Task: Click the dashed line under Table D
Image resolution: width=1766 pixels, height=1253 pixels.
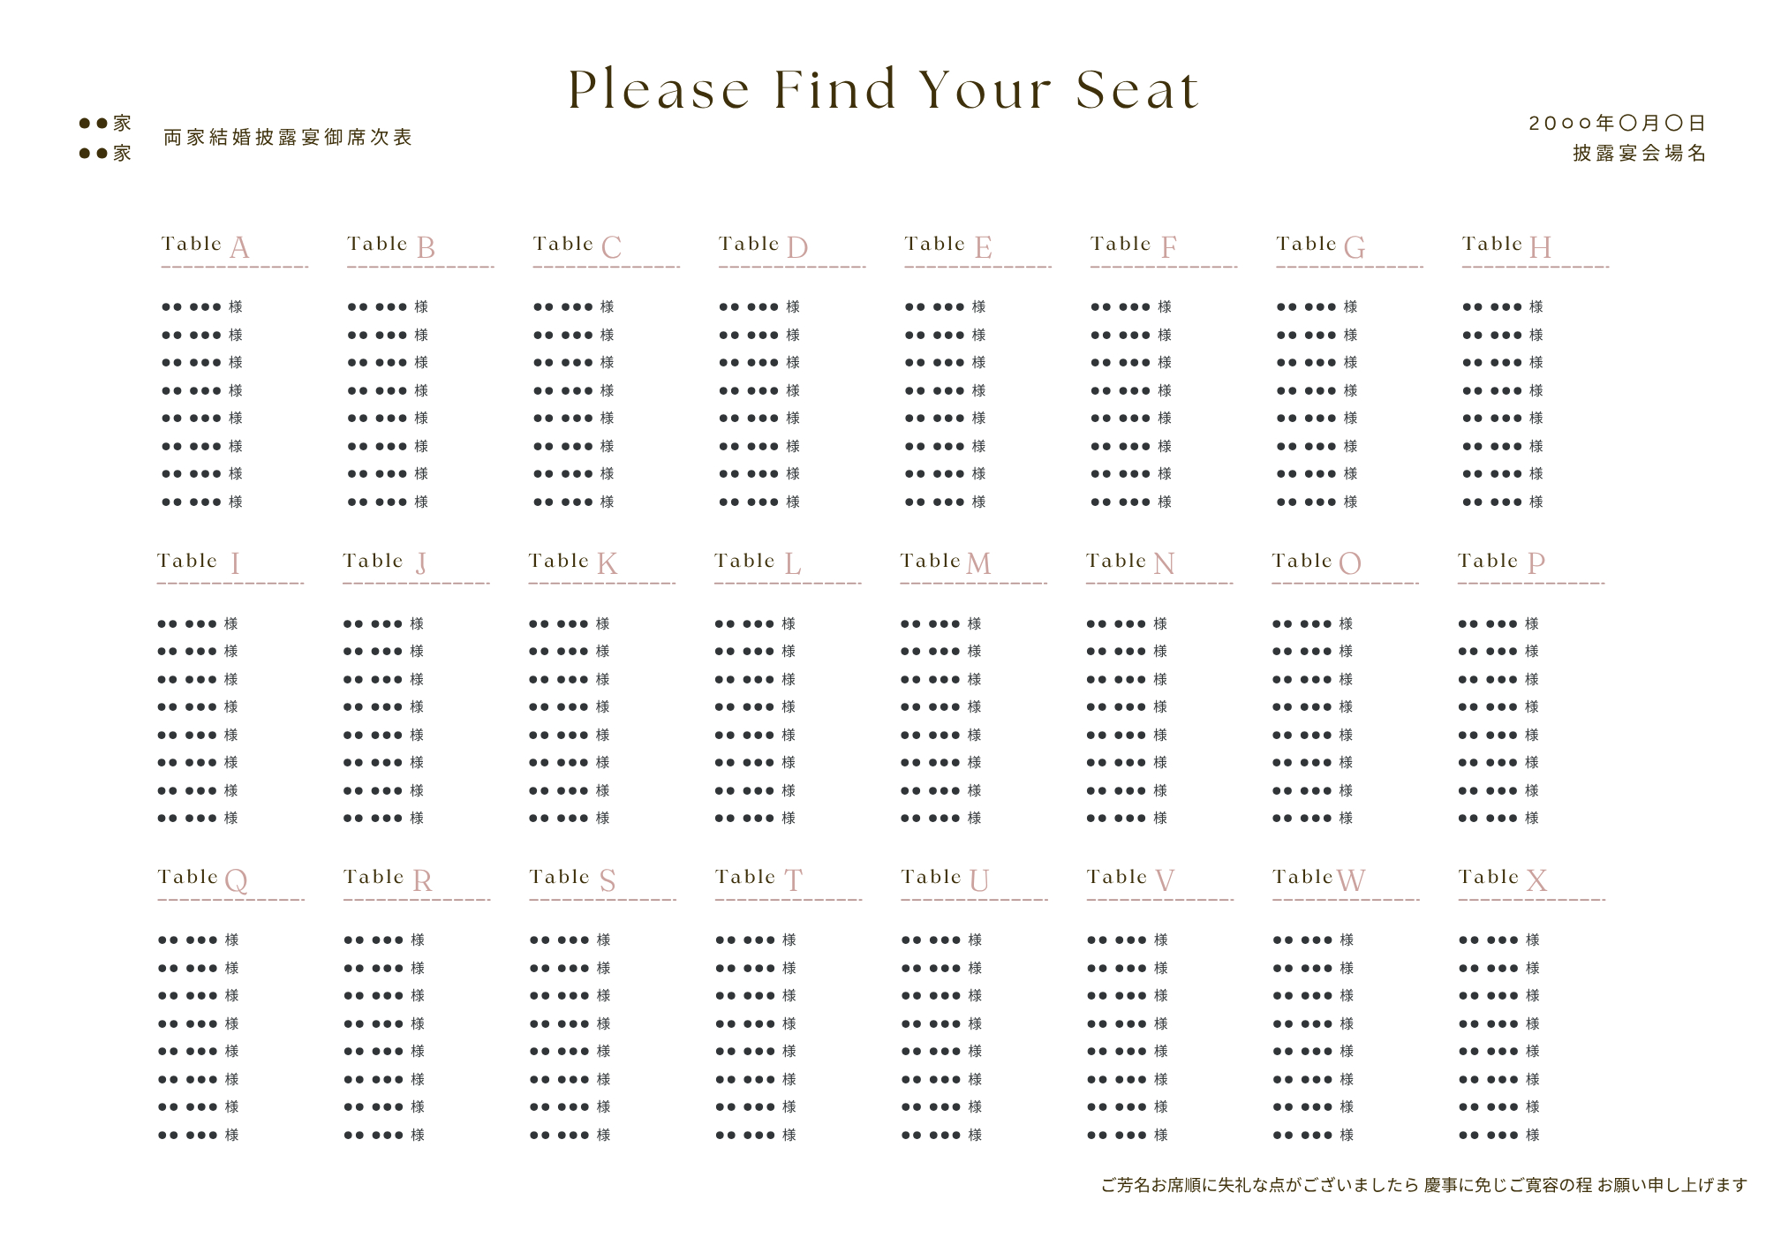Action: 792,267
